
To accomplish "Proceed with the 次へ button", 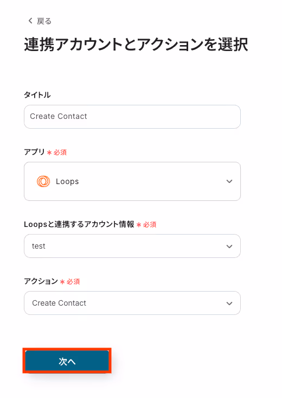I will coord(67,361).
